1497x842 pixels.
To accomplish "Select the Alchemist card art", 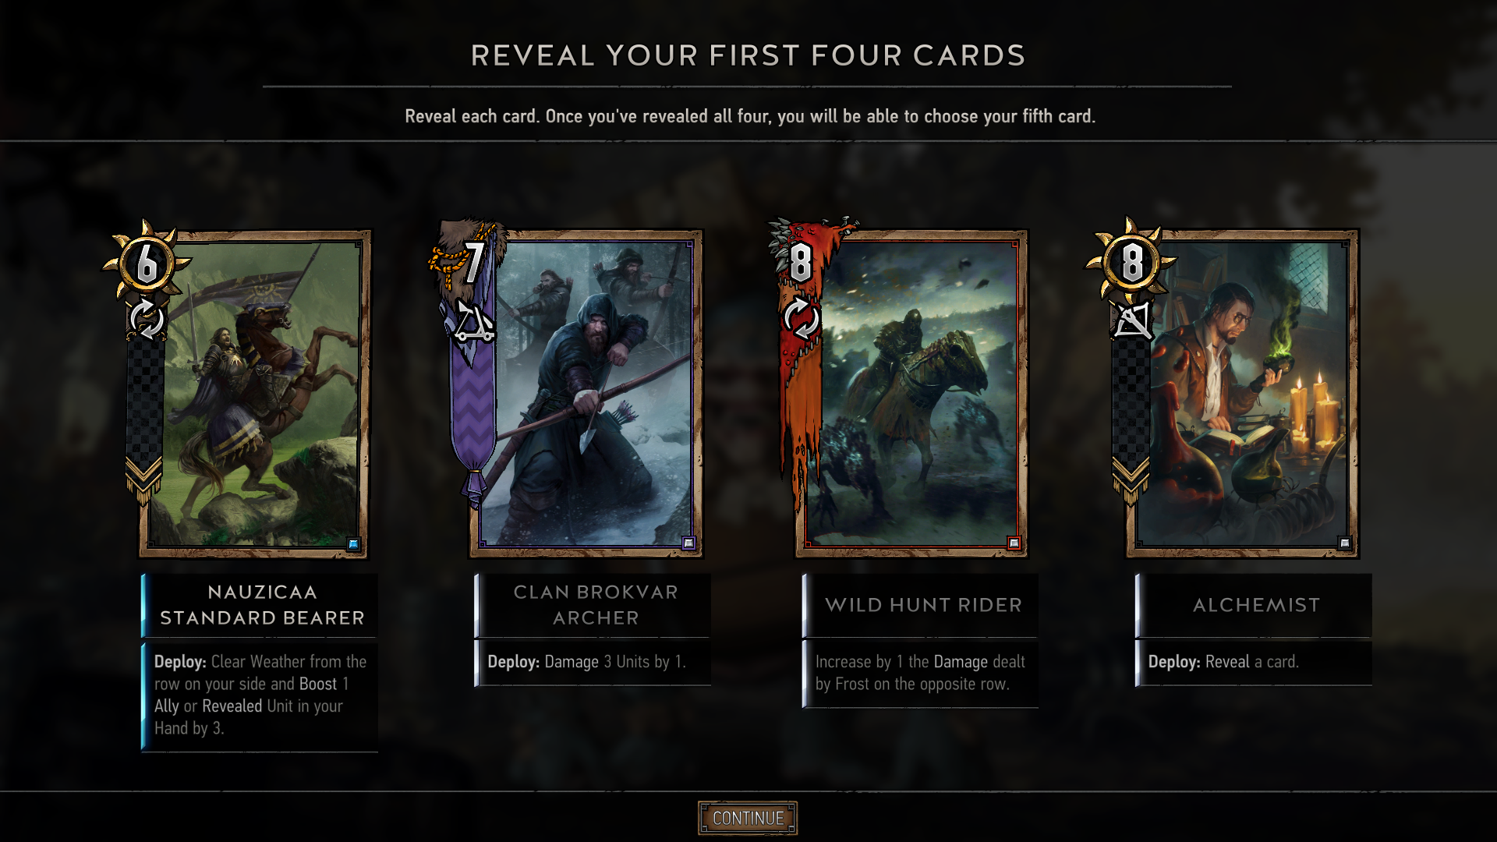I will tap(1243, 394).
